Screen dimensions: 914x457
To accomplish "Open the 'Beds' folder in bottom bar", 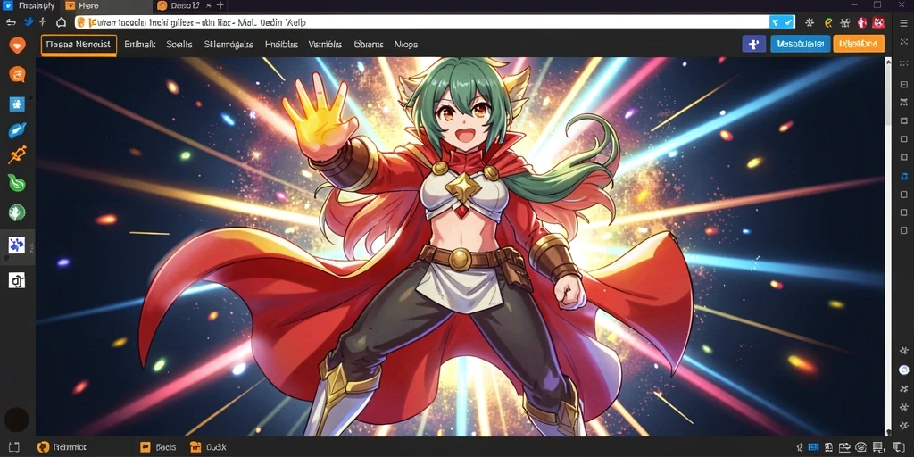I will click(158, 447).
